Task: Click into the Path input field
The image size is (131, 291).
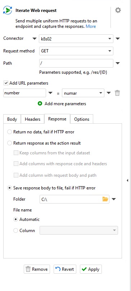Action: coord(76,63)
